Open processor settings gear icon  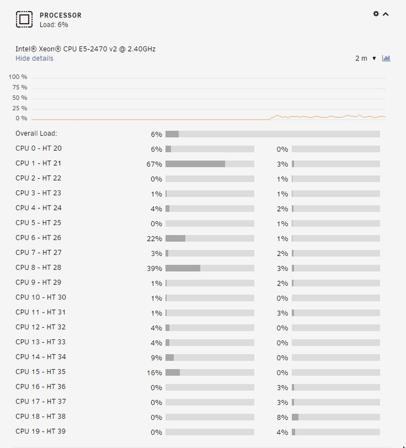coord(376,14)
